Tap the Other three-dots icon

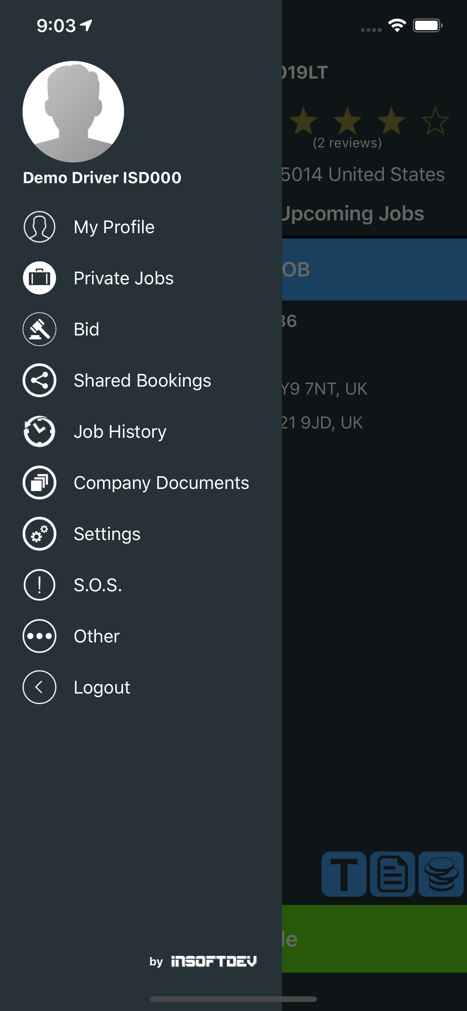(x=39, y=636)
